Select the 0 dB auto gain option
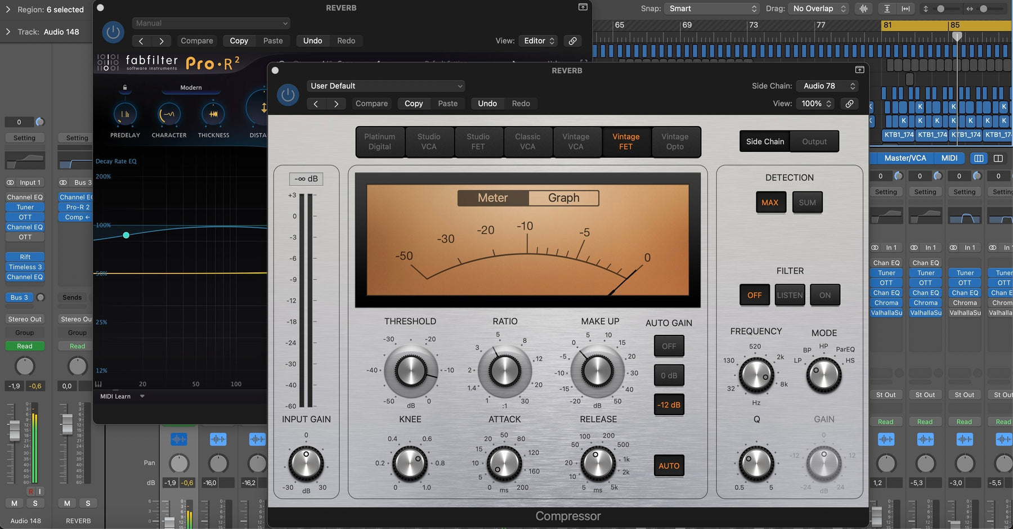The height and width of the screenshot is (529, 1013). (669, 375)
